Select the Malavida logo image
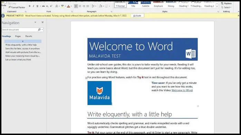Image resolution: width=241 pixels, height=135 pixels. (99, 93)
